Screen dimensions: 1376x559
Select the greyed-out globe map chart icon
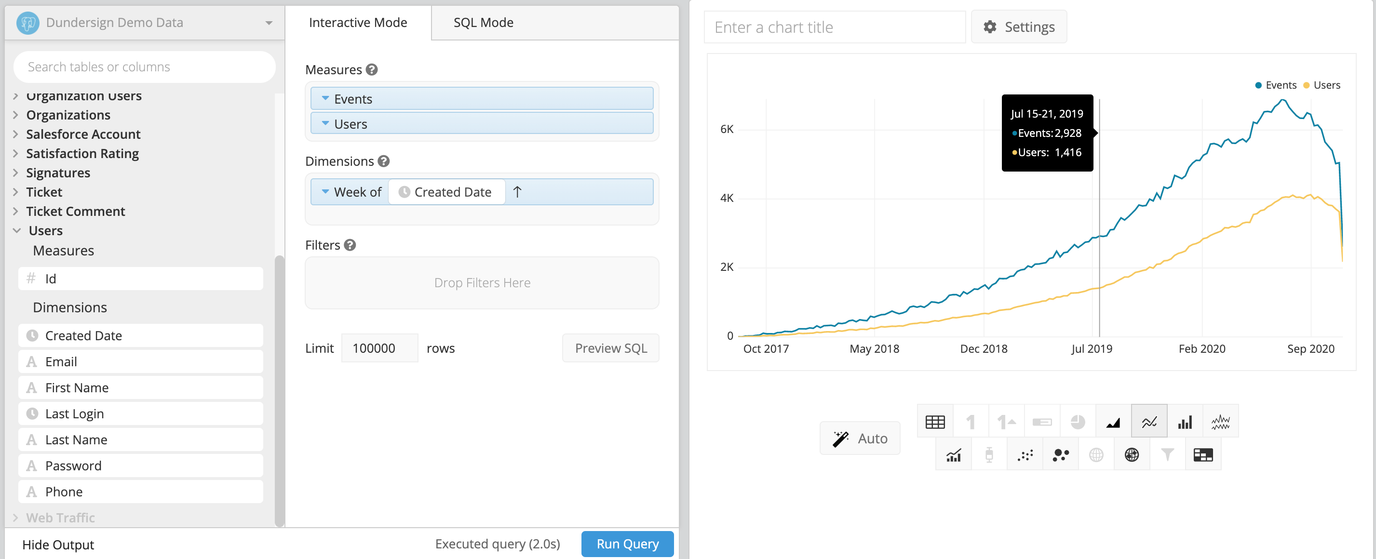click(1096, 454)
